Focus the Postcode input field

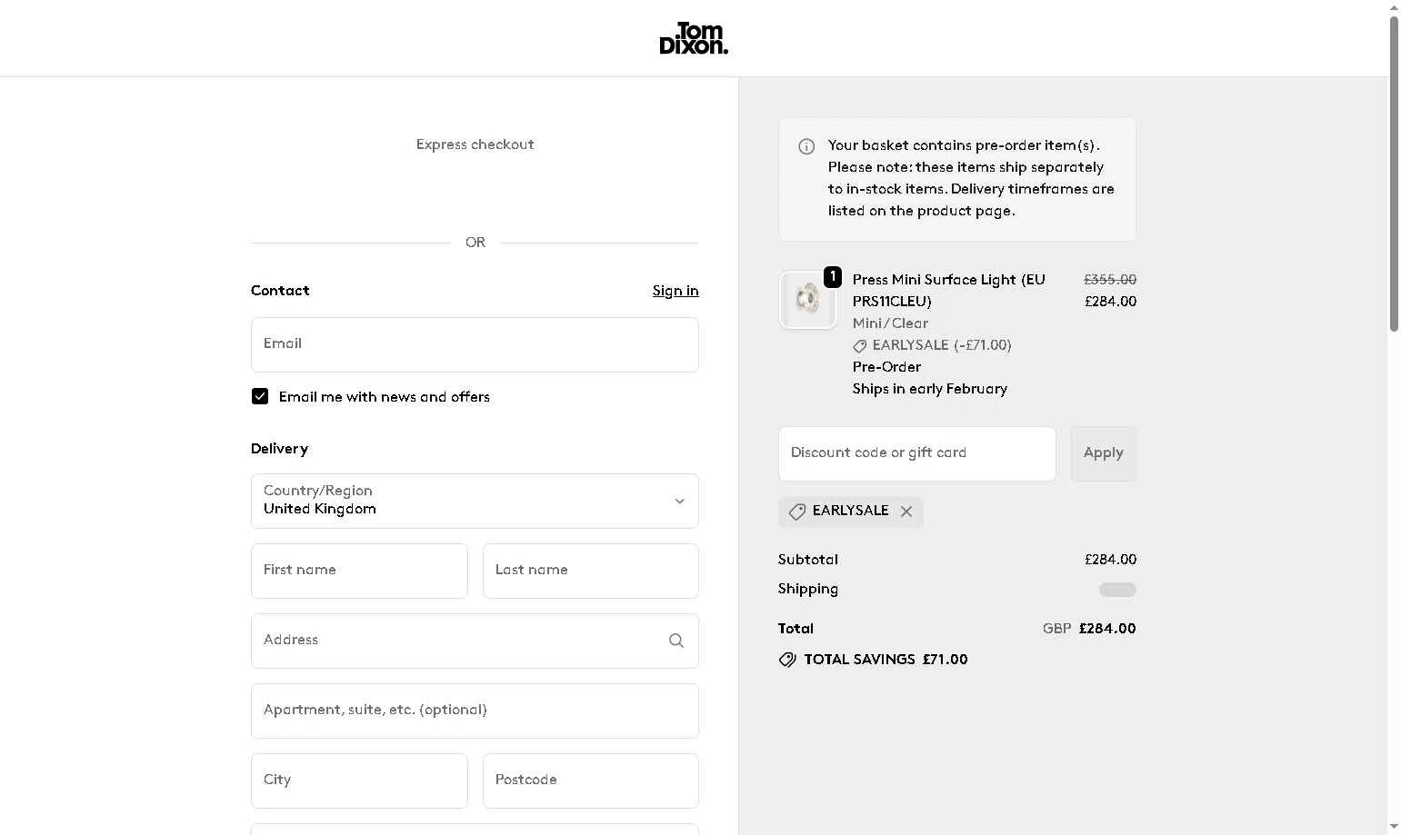[591, 780]
